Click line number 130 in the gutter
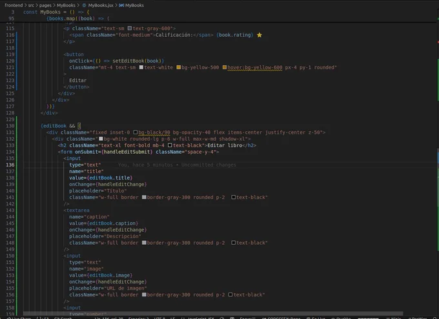 coord(10,126)
